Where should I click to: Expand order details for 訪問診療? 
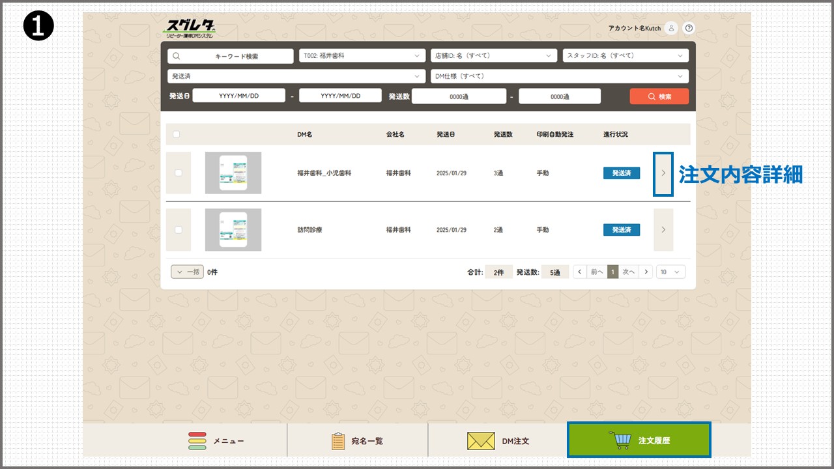point(663,229)
